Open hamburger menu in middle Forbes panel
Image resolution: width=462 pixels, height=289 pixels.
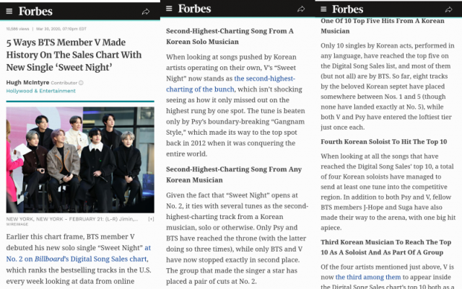tap(169, 8)
